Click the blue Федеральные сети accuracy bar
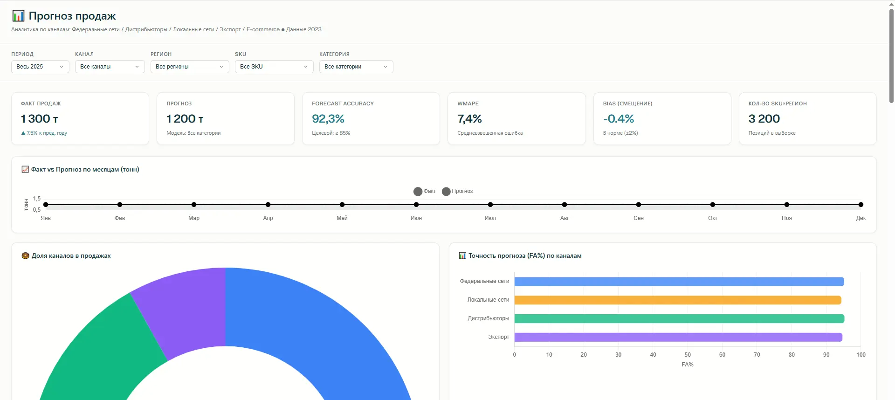Screen dimensions: 895x400 tap(679, 282)
